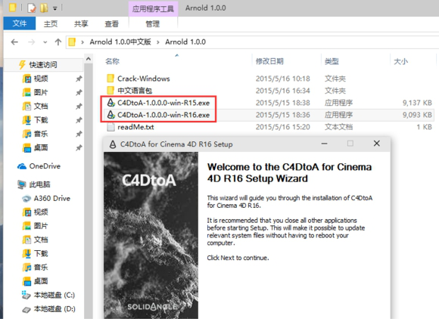Open 音乐 under 此电脑

[41, 268]
